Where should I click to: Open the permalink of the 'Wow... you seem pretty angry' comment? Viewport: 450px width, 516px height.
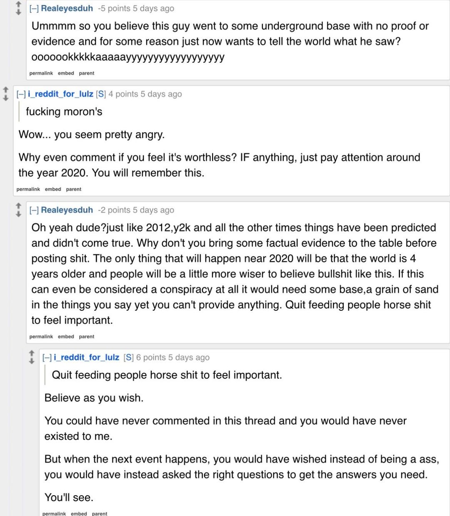tap(28, 189)
